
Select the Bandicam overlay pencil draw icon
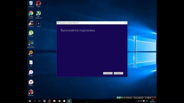pos(150,98)
